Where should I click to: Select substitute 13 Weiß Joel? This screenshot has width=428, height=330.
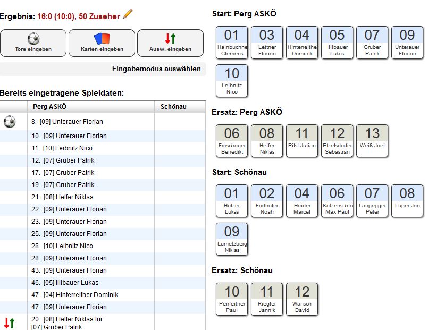pyautogui.click(x=372, y=141)
